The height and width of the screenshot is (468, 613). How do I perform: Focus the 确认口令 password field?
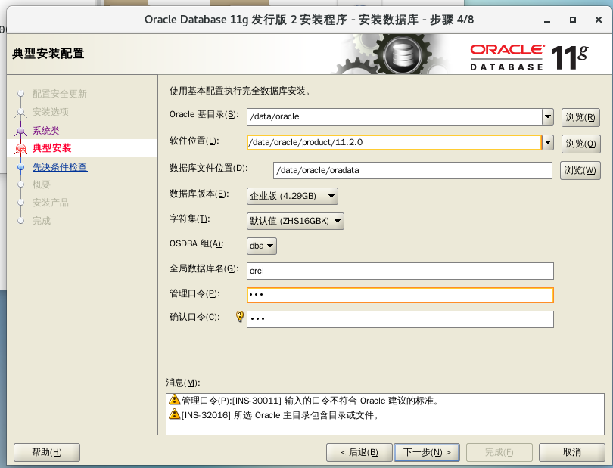400,319
